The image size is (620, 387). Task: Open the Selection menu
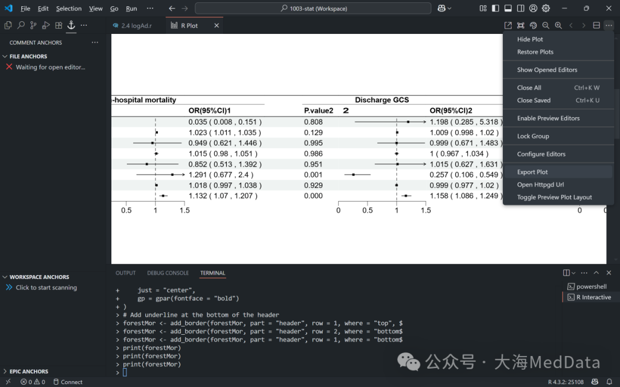click(x=69, y=8)
